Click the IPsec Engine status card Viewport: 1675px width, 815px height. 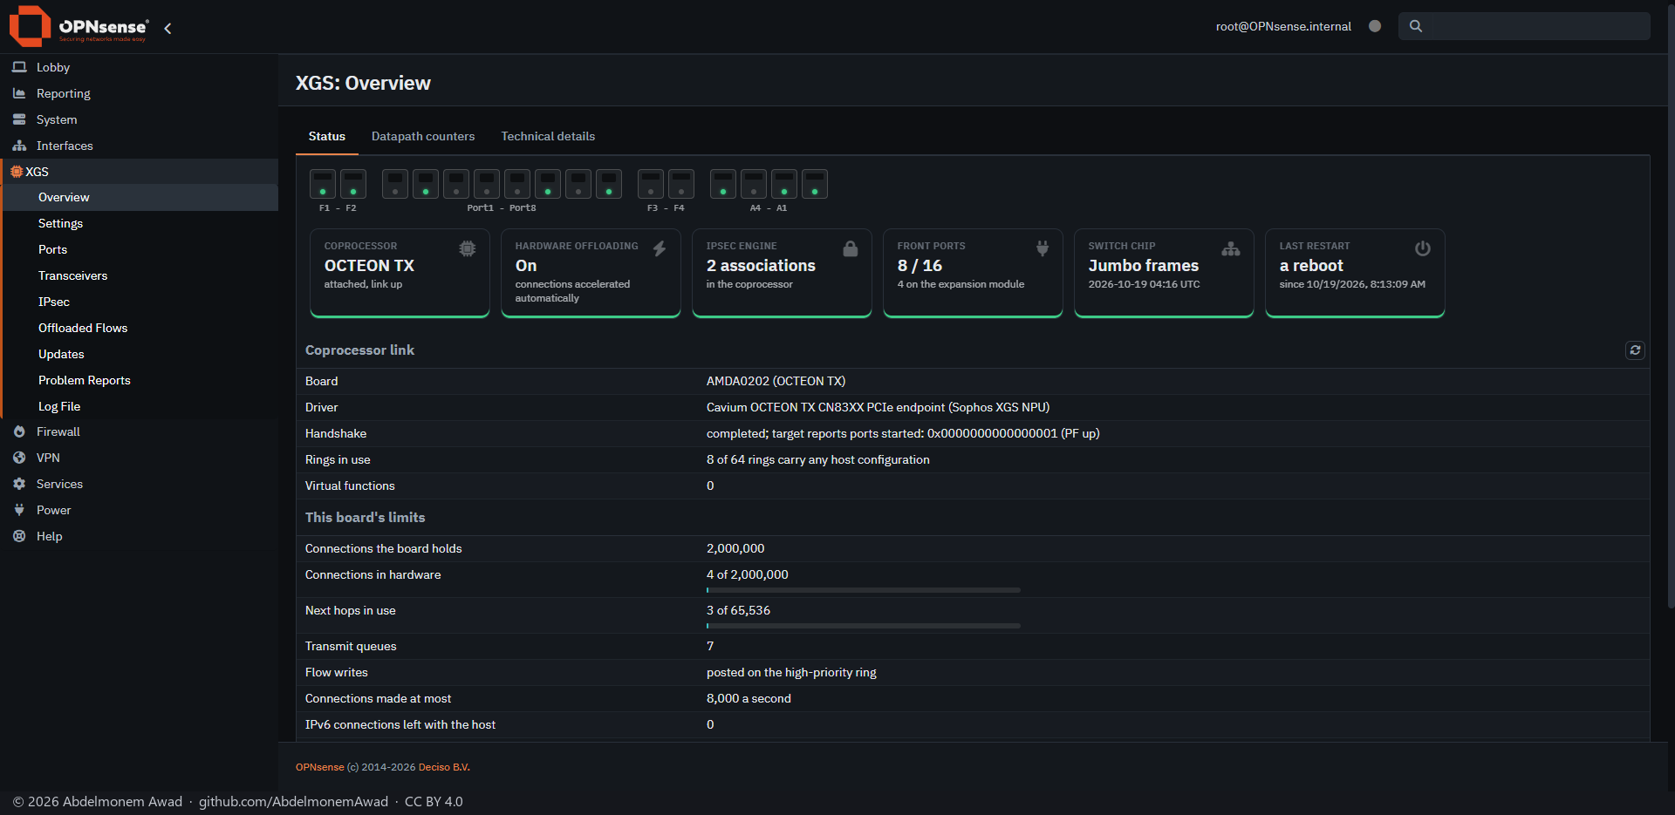click(782, 273)
